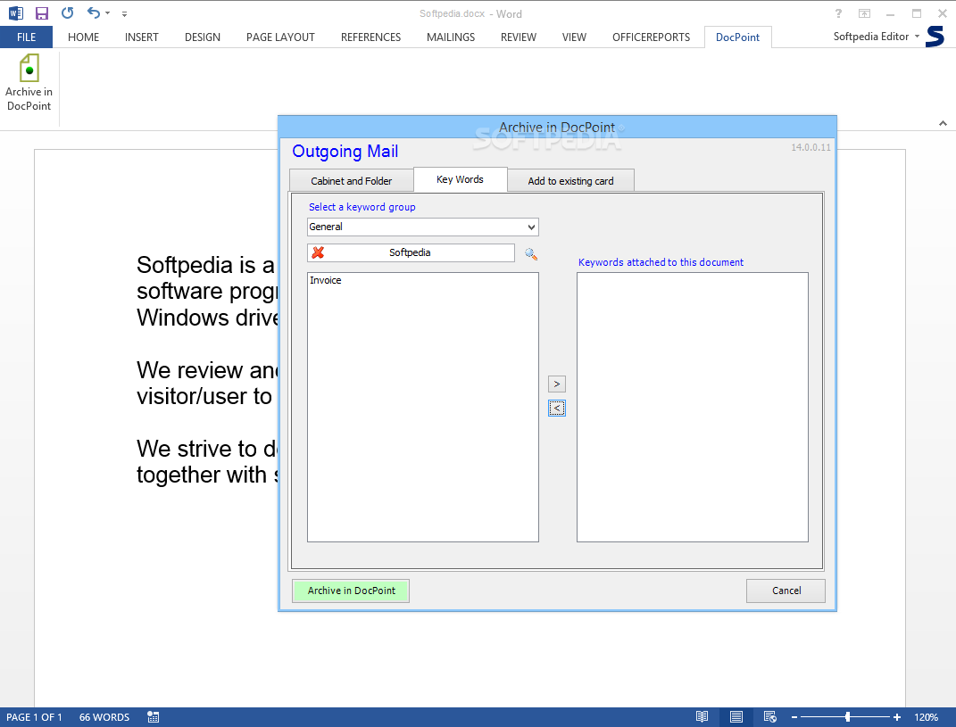Open the PAGE LAYOUT tab
This screenshot has width=956, height=727.
(x=280, y=37)
